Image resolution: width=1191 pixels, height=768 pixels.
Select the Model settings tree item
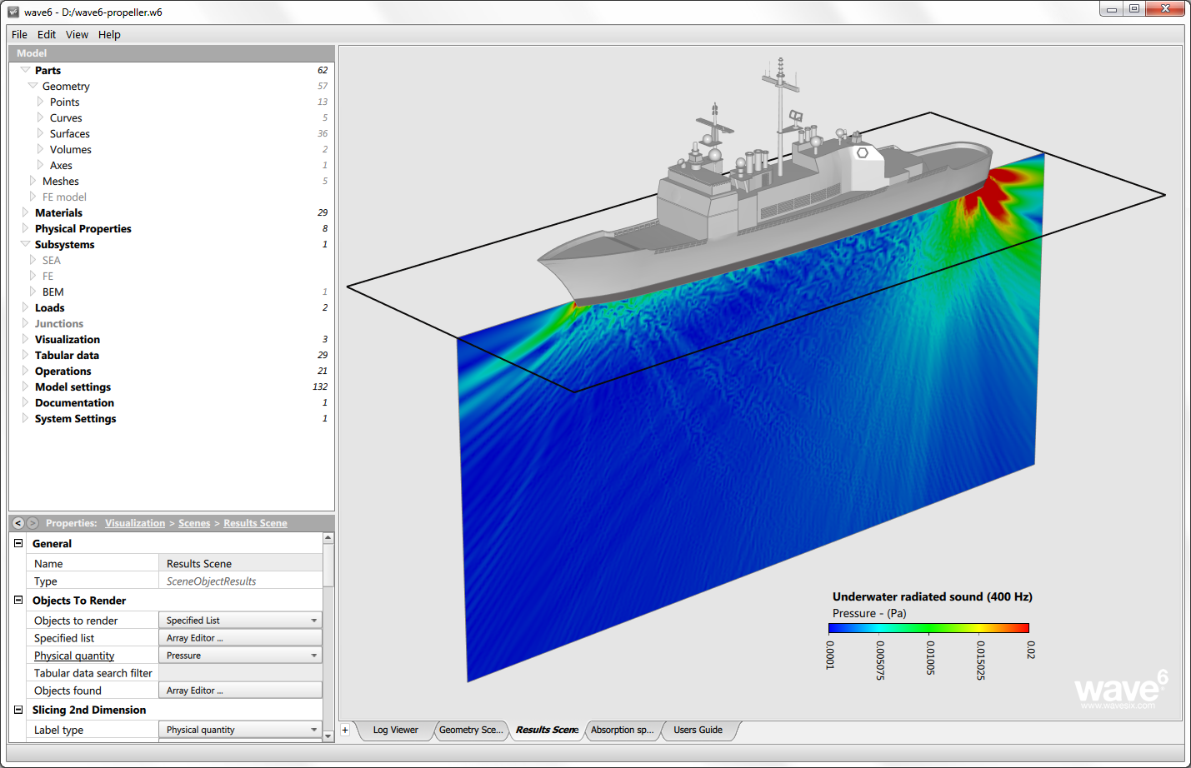tap(73, 386)
